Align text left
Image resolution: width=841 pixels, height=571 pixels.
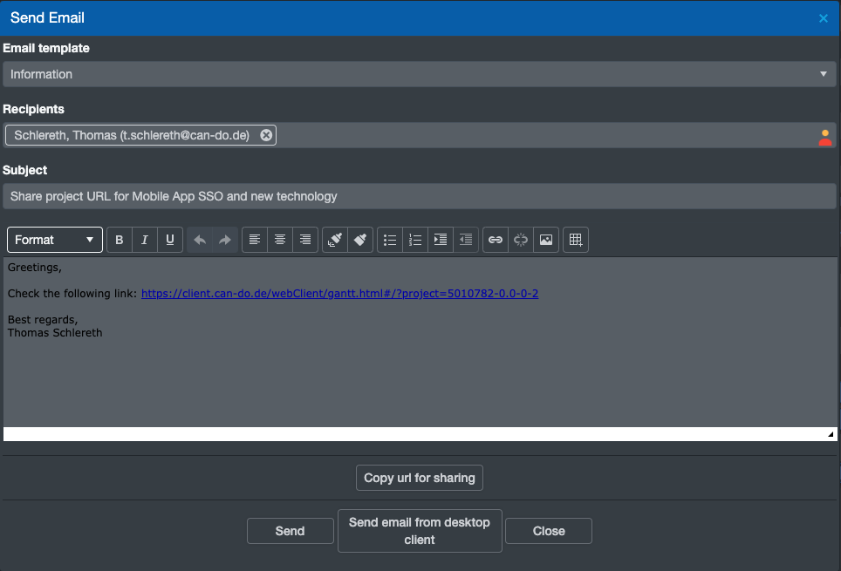click(255, 240)
